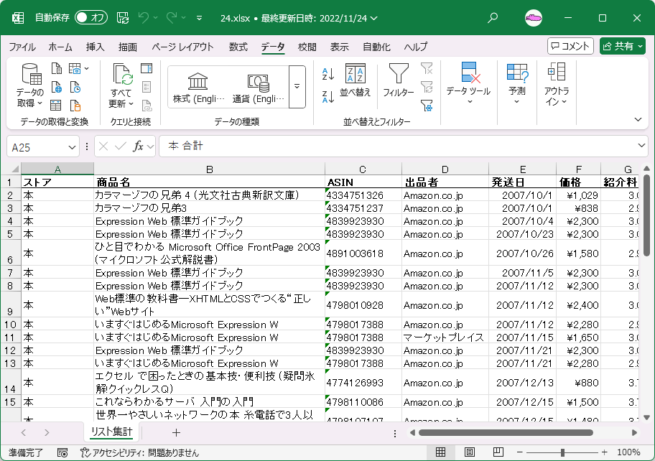This screenshot has width=655, height=461.
Task: Click the 100% zoom level
Action: point(628,452)
